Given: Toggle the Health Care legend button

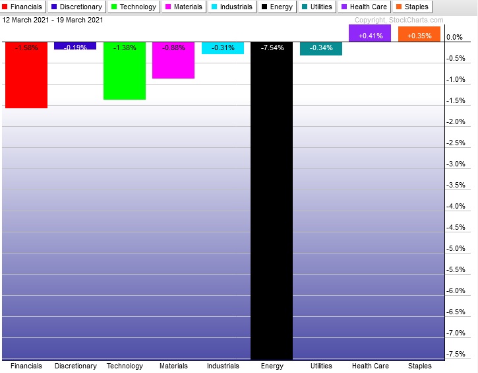Looking at the screenshot, I should (365, 7).
